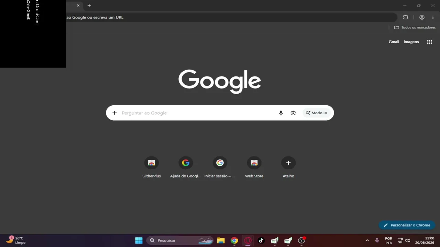Open the Imagens link
Viewport: 440px width, 247px height.
point(411,42)
